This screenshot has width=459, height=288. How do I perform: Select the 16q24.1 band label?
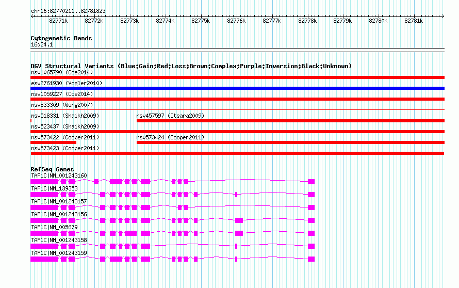(42, 44)
